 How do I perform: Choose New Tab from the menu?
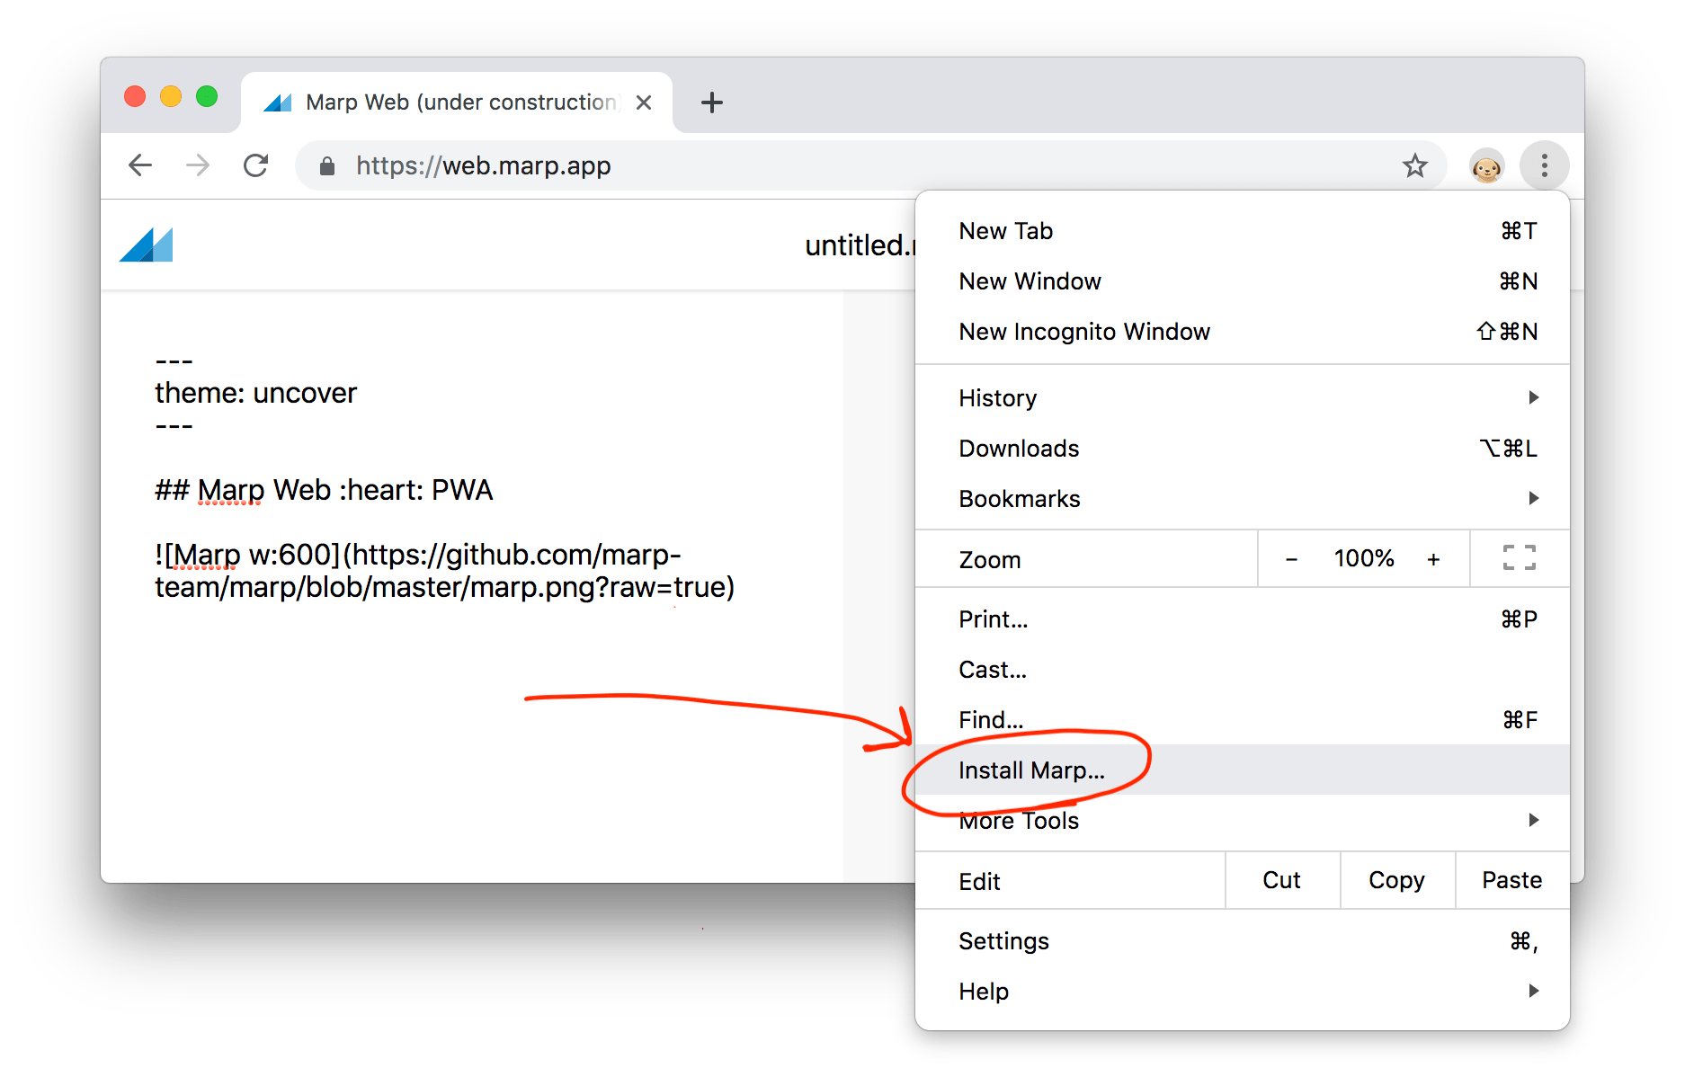coord(1242,231)
